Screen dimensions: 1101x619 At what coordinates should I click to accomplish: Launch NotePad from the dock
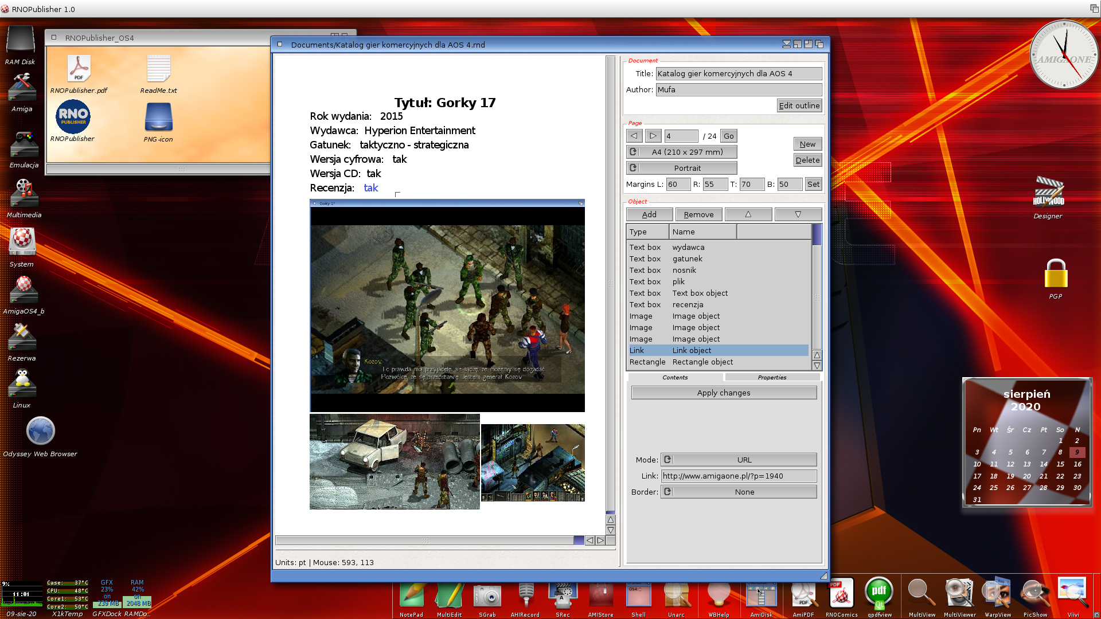411,595
